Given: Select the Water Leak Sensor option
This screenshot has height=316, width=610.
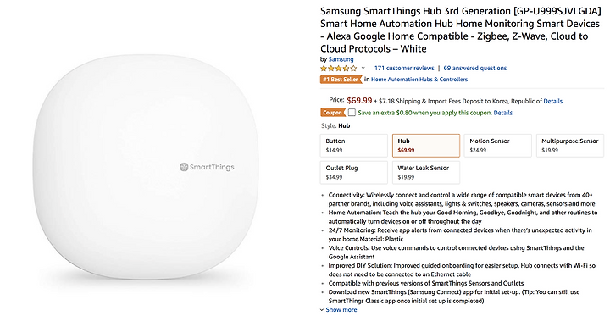Looking at the screenshot, I should (x=426, y=172).
